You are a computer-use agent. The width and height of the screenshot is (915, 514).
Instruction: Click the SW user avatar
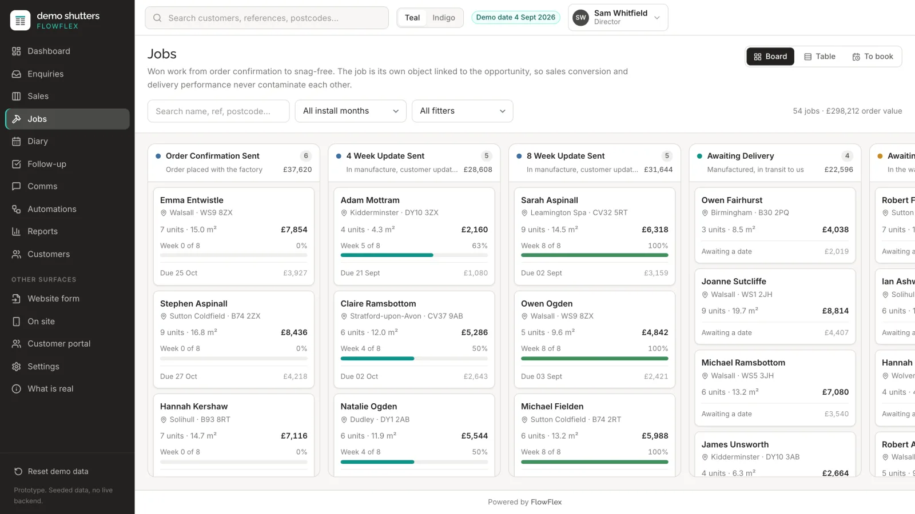tap(580, 18)
